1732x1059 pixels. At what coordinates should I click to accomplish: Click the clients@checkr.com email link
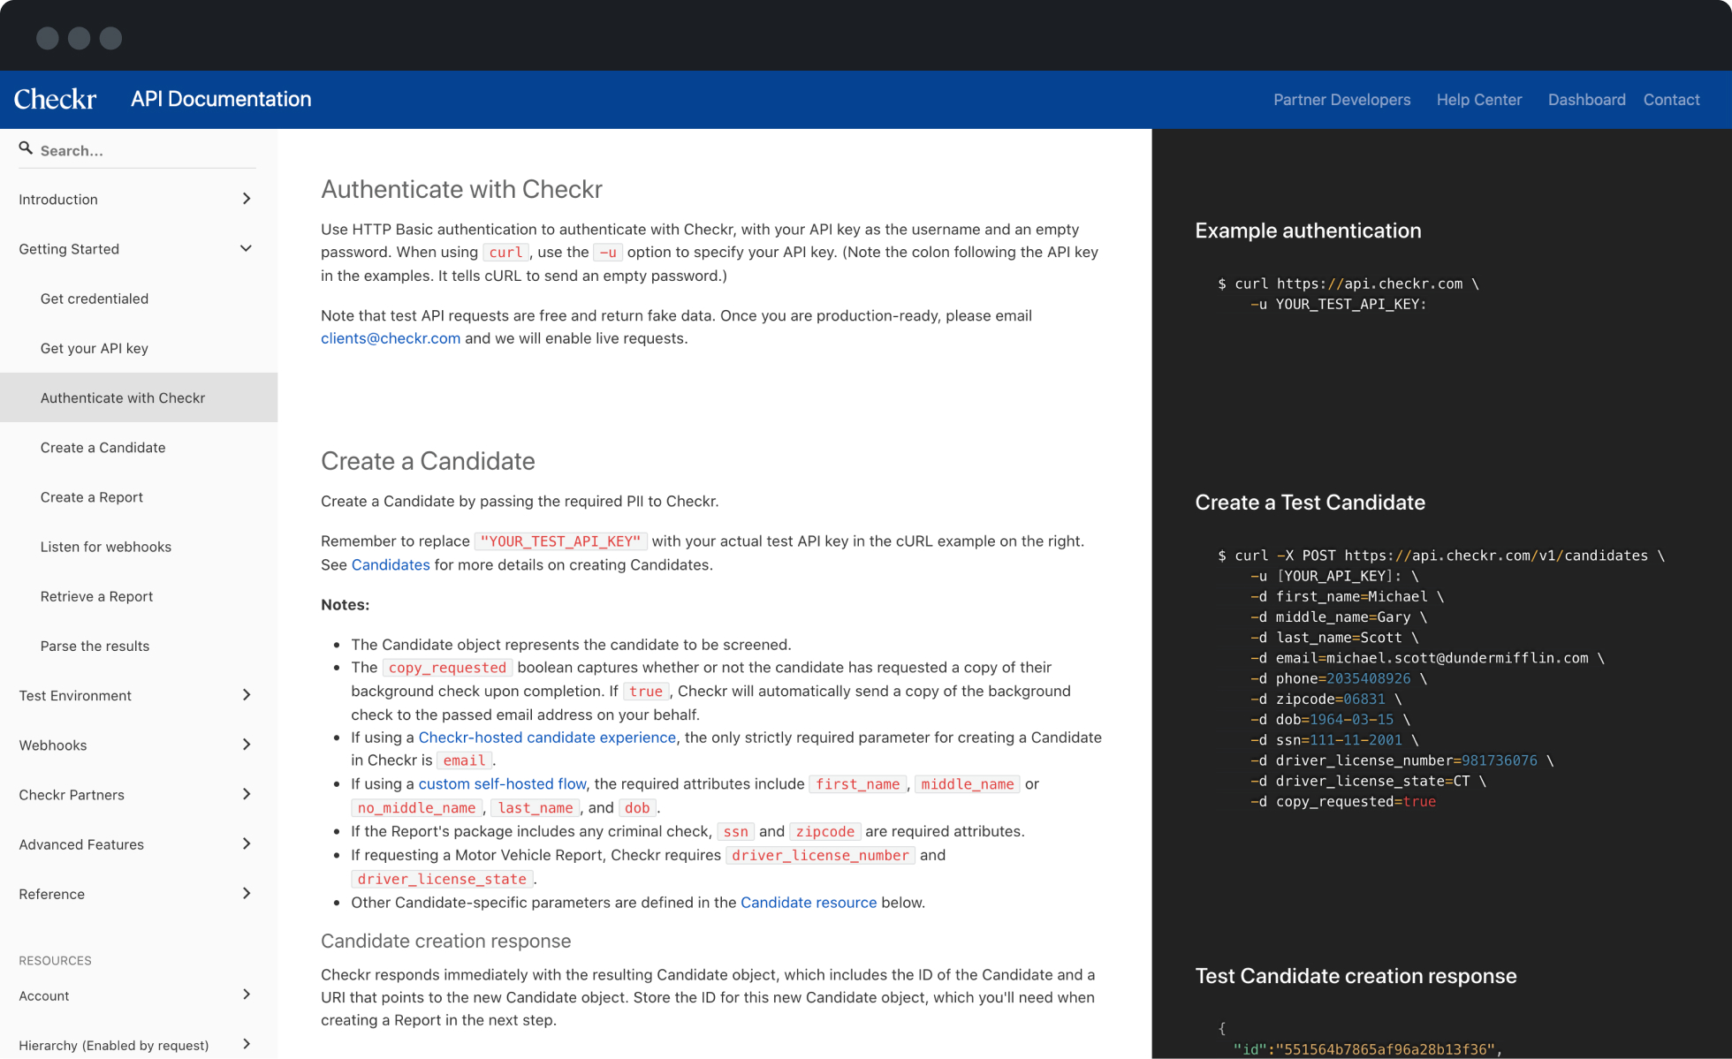pyautogui.click(x=391, y=338)
